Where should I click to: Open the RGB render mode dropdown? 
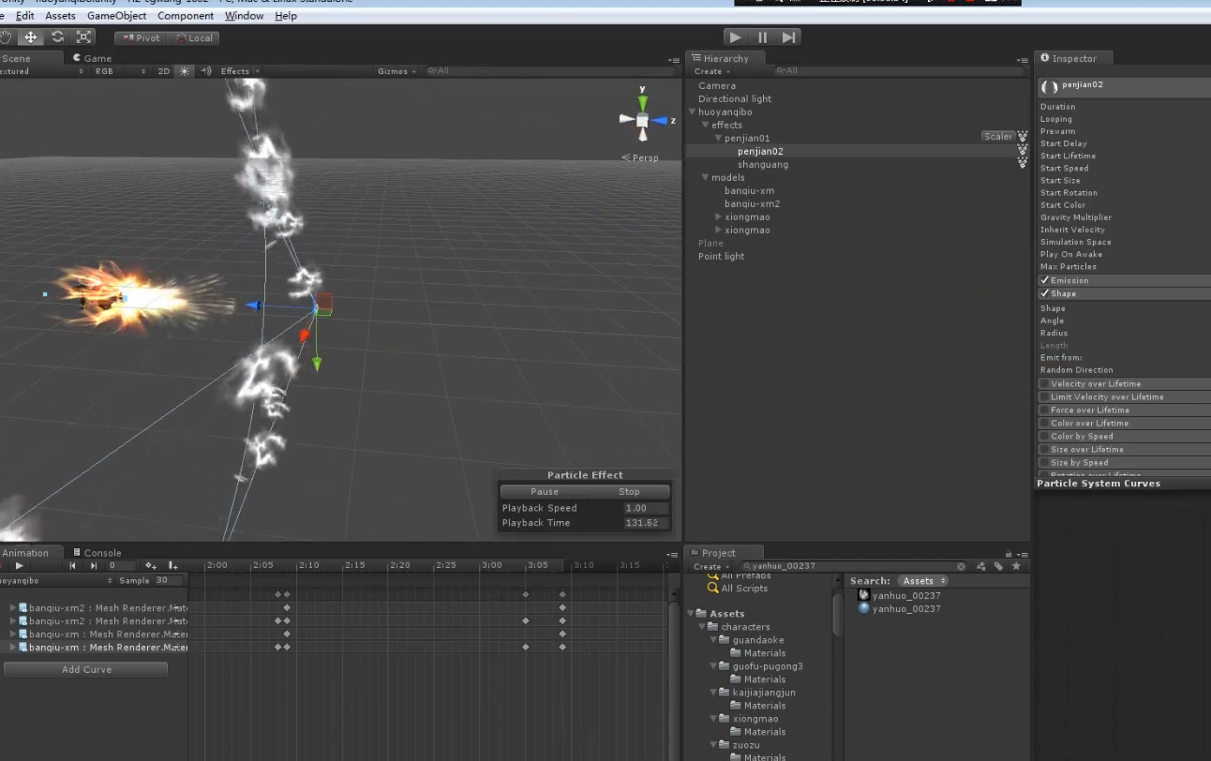click(x=119, y=71)
